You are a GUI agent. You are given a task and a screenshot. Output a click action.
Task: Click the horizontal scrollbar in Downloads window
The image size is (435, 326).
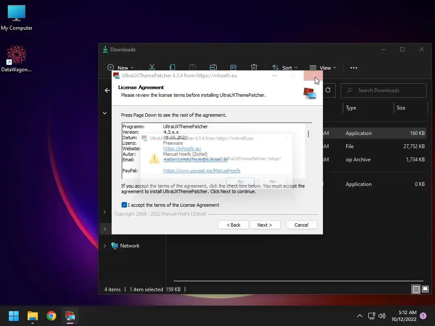299,281
